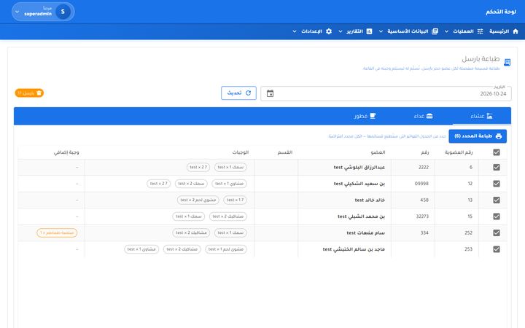Uncheck row for ماجد بن سالم الخنبشي

tap(497, 249)
